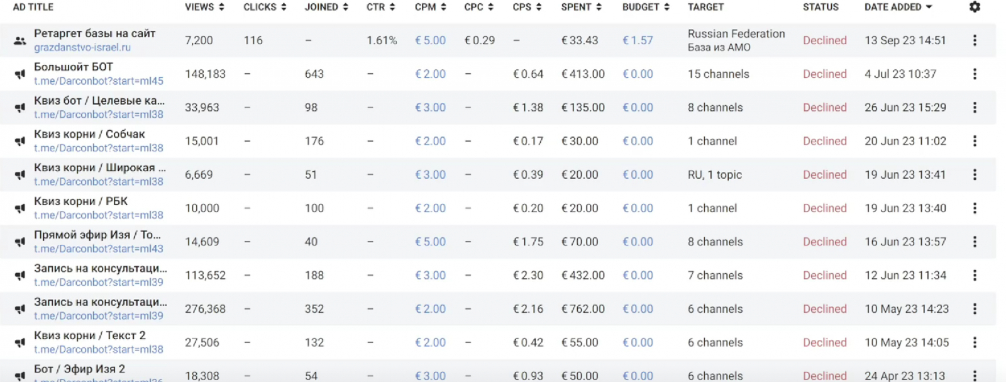Click megaphone icon beside Квиз корни / Текст 2

(x=20, y=343)
